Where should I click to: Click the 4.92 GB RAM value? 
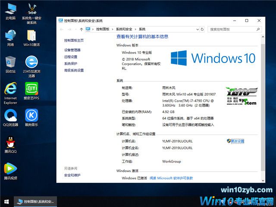(x=168, y=112)
